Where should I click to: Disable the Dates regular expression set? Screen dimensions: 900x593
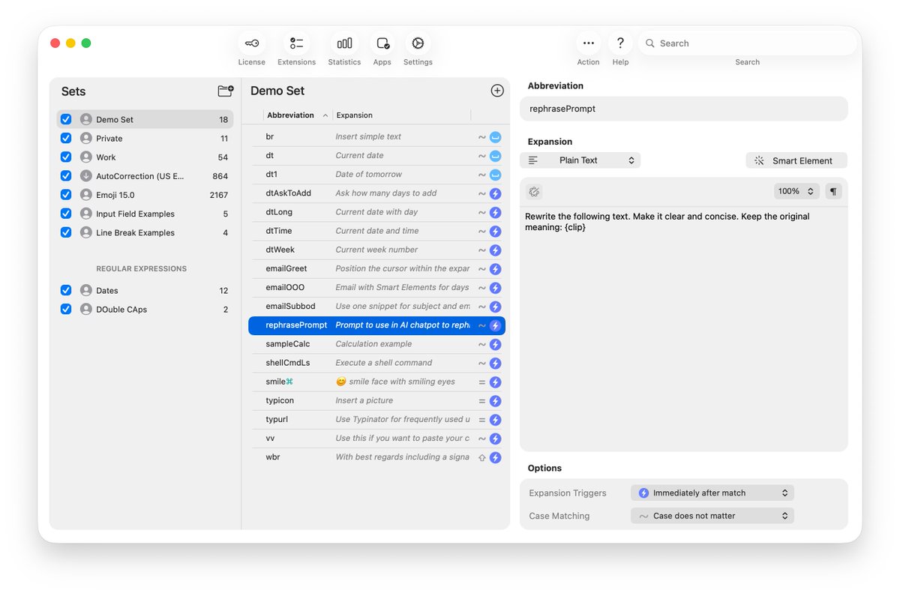[x=66, y=290]
